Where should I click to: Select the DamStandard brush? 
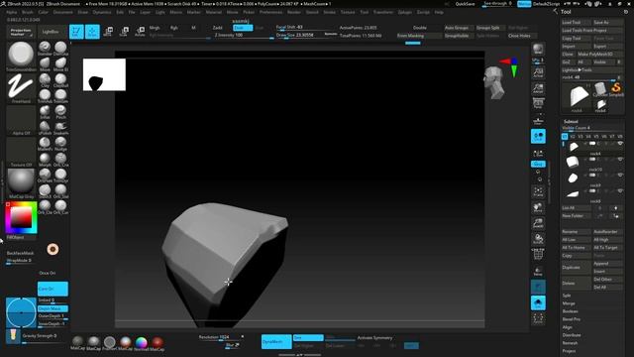pos(60,49)
